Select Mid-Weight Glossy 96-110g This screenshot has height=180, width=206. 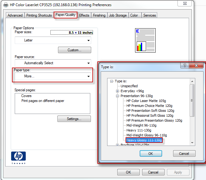pyautogui.click(x=147, y=135)
